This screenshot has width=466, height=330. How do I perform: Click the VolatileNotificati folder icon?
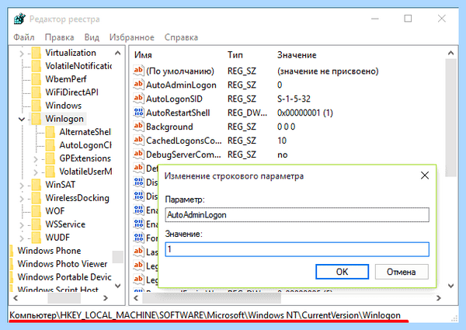coord(37,66)
